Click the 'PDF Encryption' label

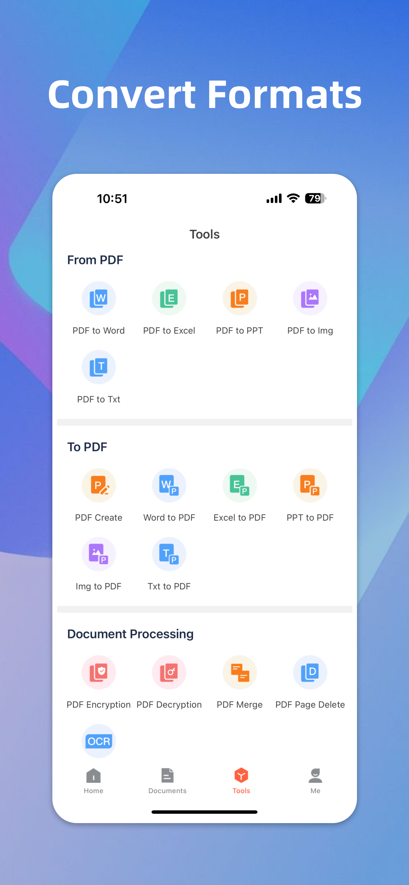(99, 704)
